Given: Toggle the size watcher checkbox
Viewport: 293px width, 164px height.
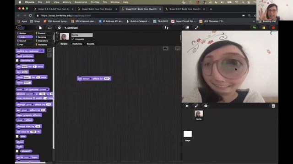Looking at the screenshot, I should coord(17,136).
